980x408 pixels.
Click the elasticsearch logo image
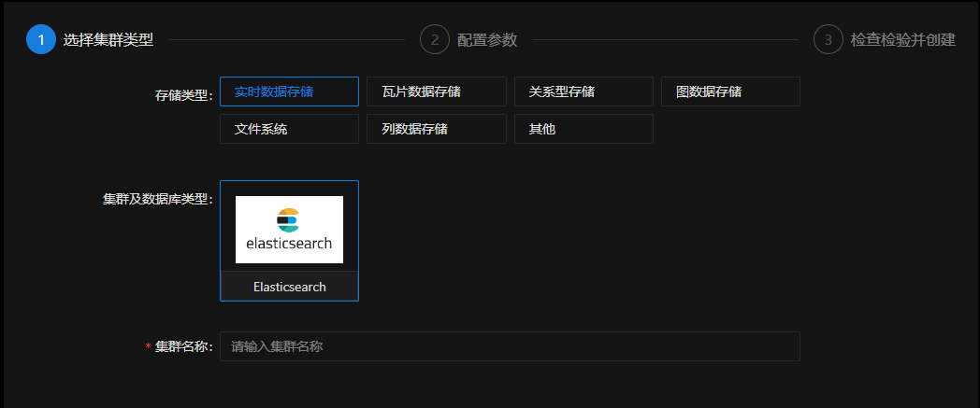(289, 230)
